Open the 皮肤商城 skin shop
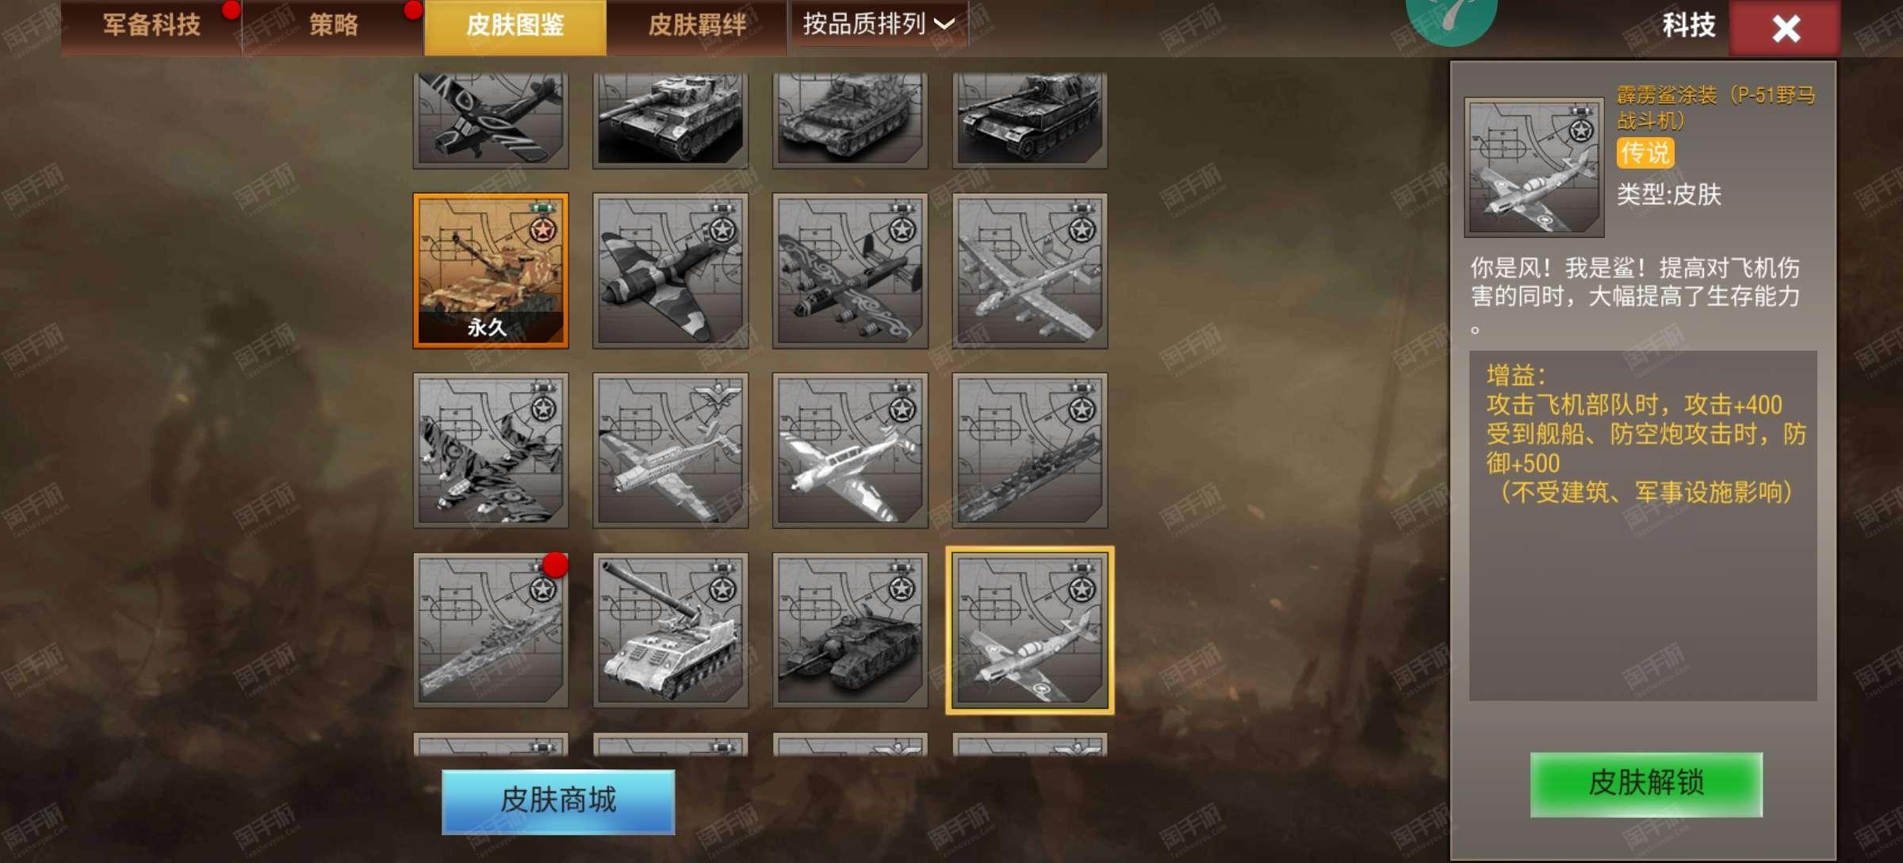The height and width of the screenshot is (863, 1903). [x=558, y=801]
